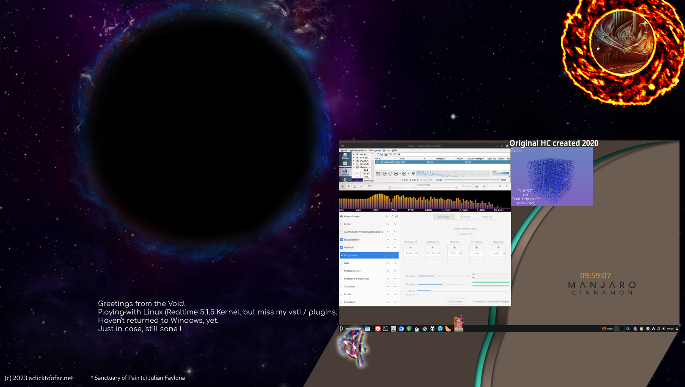Click the save playlist floppy icon
The width and height of the screenshot is (685, 387).
[x=386, y=154]
